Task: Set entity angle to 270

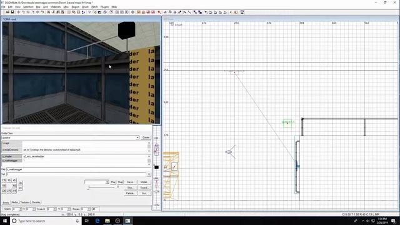Action: (x=9, y=191)
